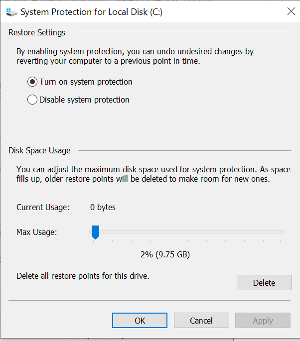Viewport: 300px width, 341px height.
Task: Click the Disk Space Usage group heading
Action: (39, 150)
